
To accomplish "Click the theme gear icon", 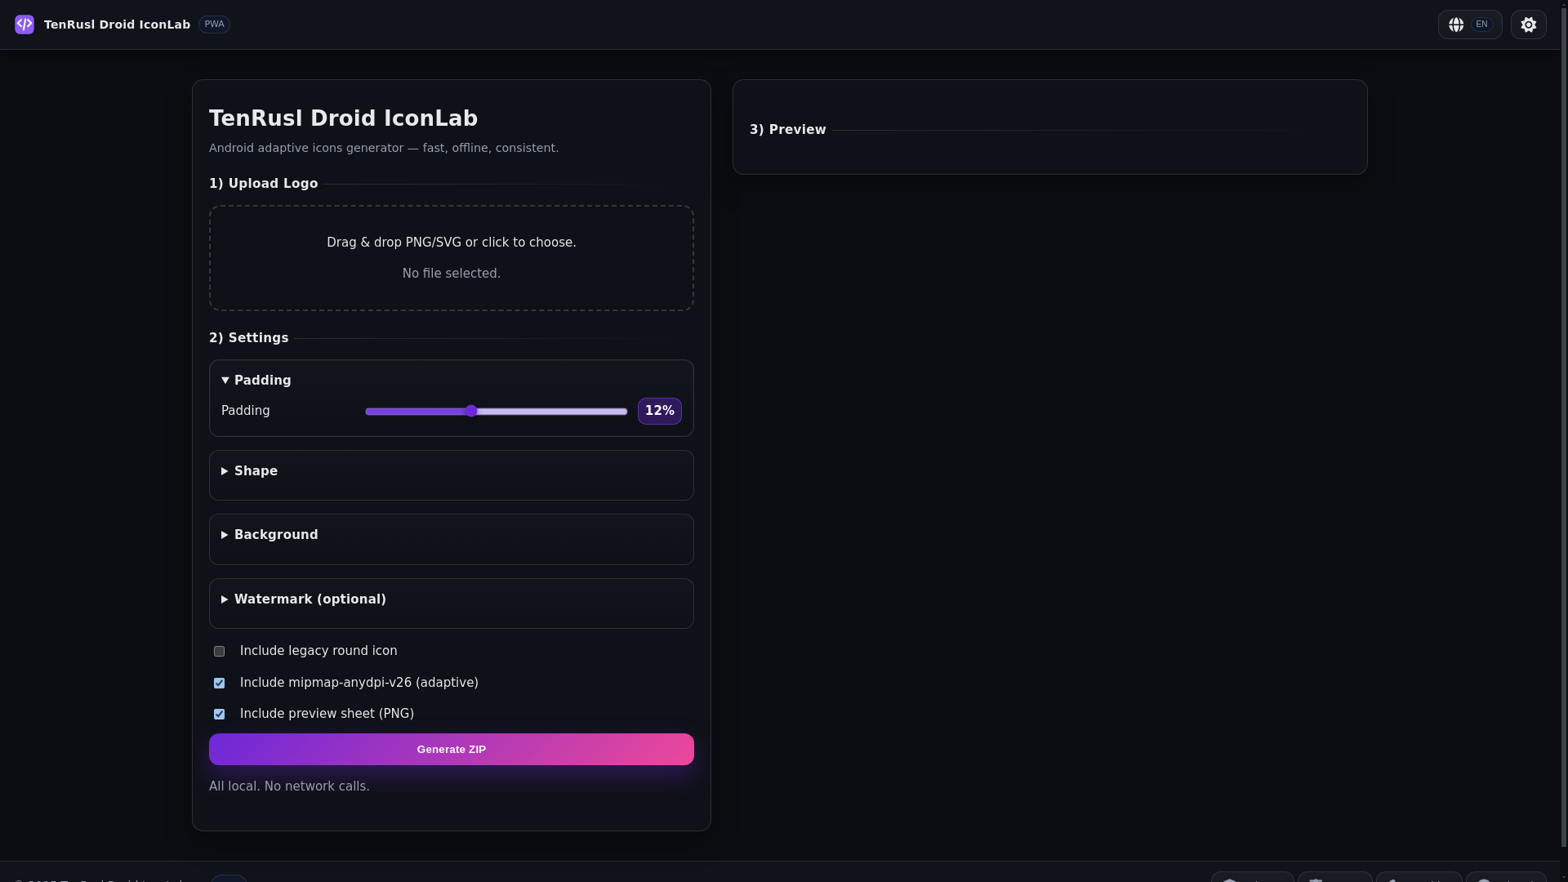I will tap(1528, 24).
